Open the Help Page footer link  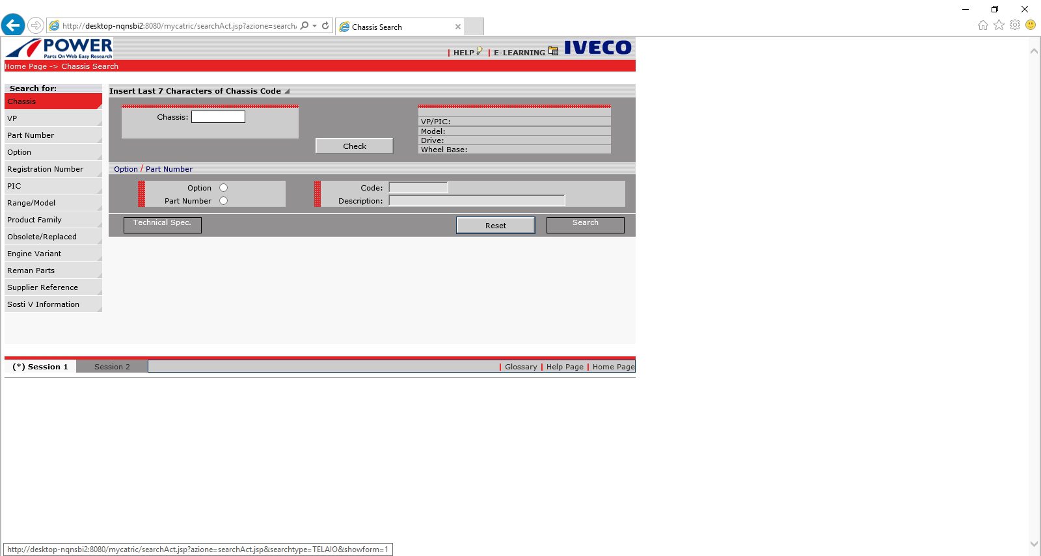[x=565, y=367]
